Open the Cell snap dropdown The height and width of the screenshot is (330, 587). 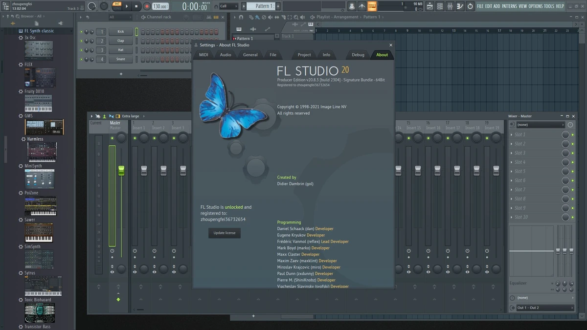[x=228, y=6]
